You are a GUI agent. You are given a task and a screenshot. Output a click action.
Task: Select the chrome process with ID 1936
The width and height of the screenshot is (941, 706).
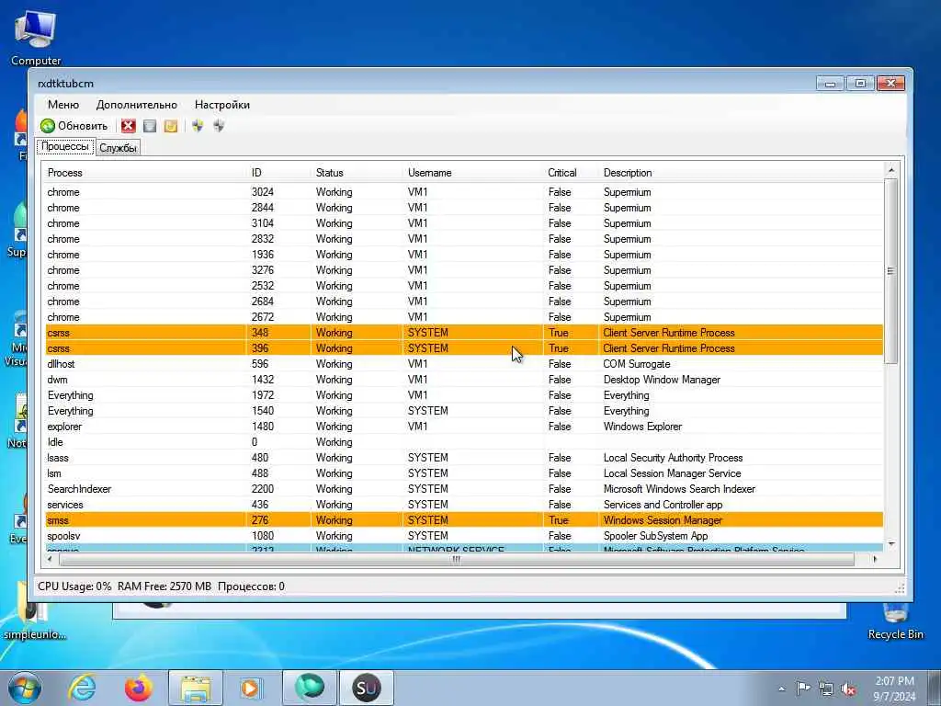point(464,255)
